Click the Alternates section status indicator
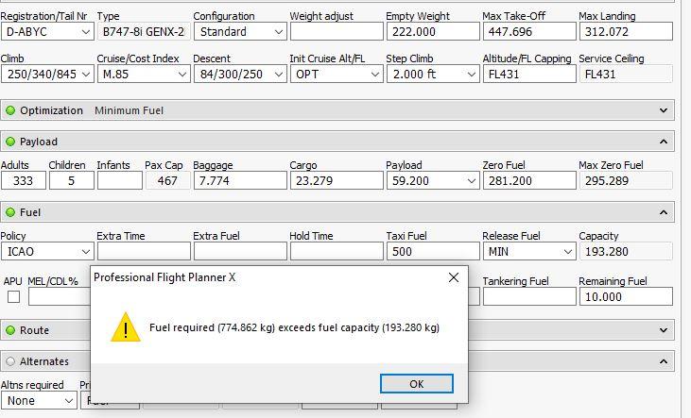691x418 pixels. point(10,361)
